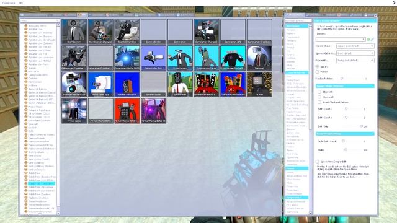The image size is (397, 223).
Task: Open the NPC menu in top bar
Action: 21,3
